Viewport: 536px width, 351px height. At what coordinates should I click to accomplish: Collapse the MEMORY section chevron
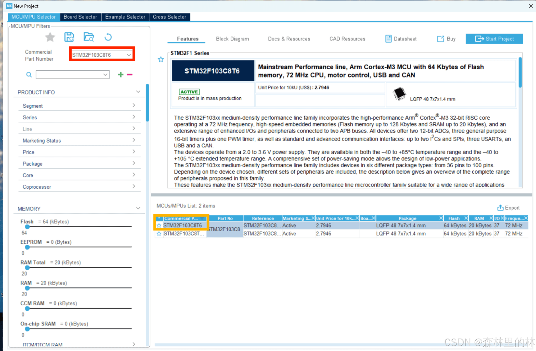tap(138, 208)
